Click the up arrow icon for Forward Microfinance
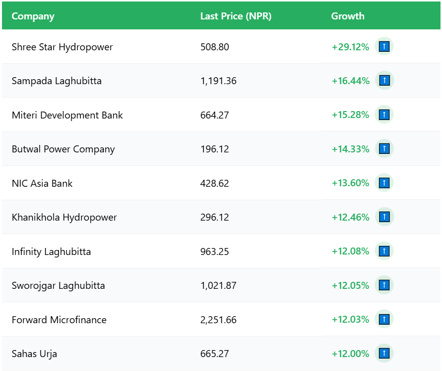The height and width of the screenshot is (371, 442). (384, 320)
